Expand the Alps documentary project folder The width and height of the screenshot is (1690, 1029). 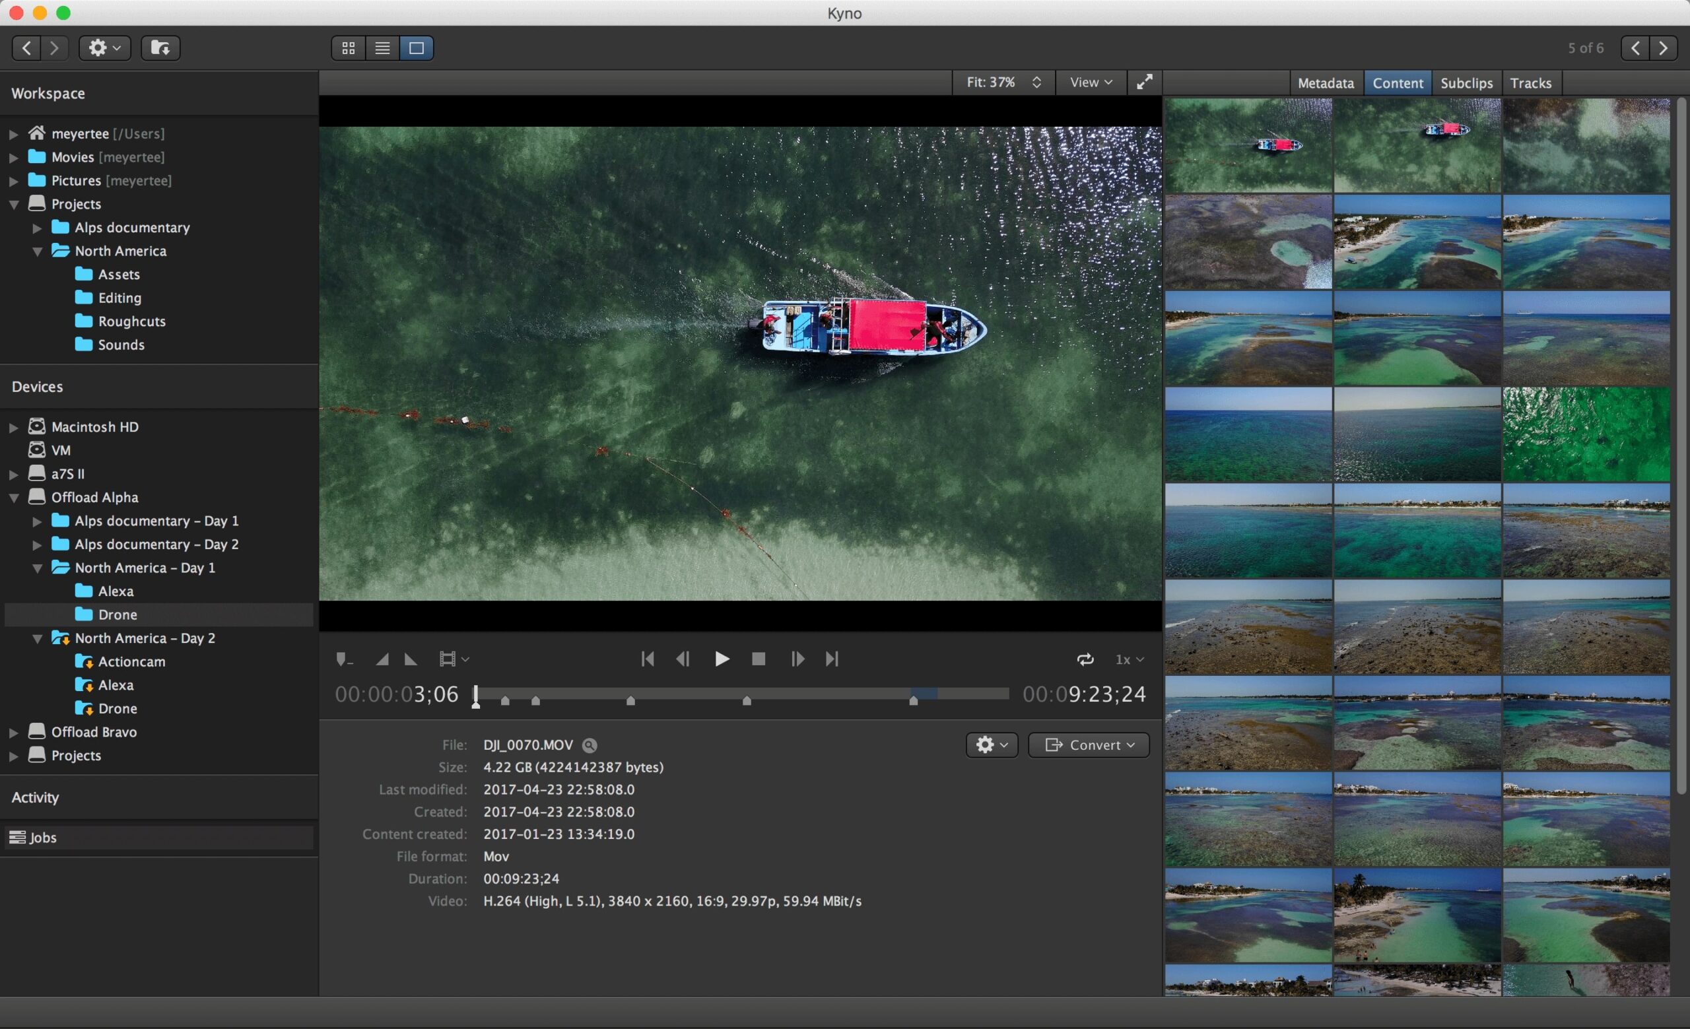point(37,228)
